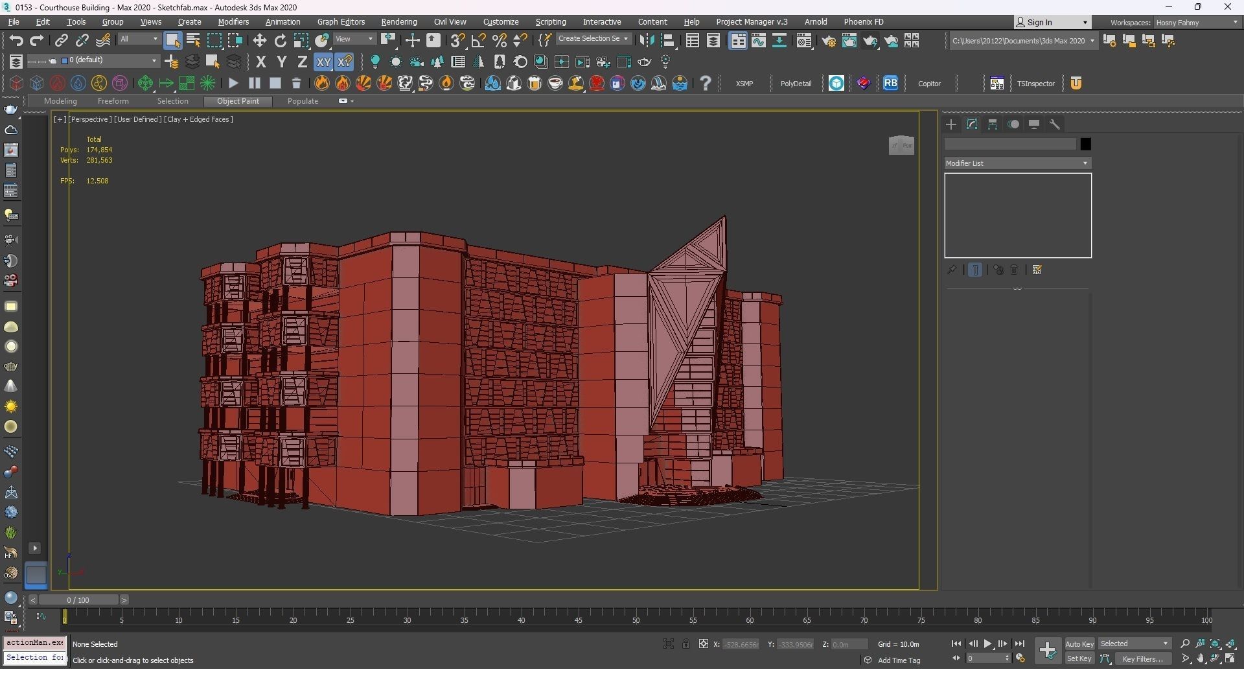
Task: Toggle the selection lock icon
Action: 685,644
